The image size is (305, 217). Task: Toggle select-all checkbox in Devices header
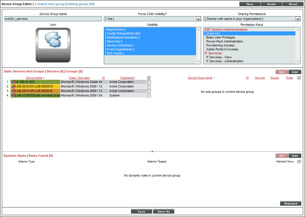(x=149, y=78)
